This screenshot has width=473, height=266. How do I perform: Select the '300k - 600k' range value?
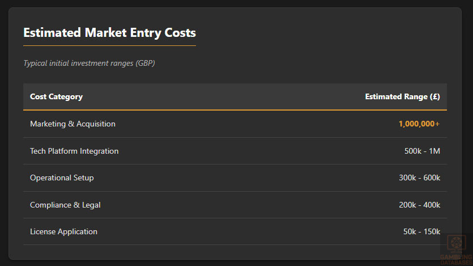click(419, 178)
